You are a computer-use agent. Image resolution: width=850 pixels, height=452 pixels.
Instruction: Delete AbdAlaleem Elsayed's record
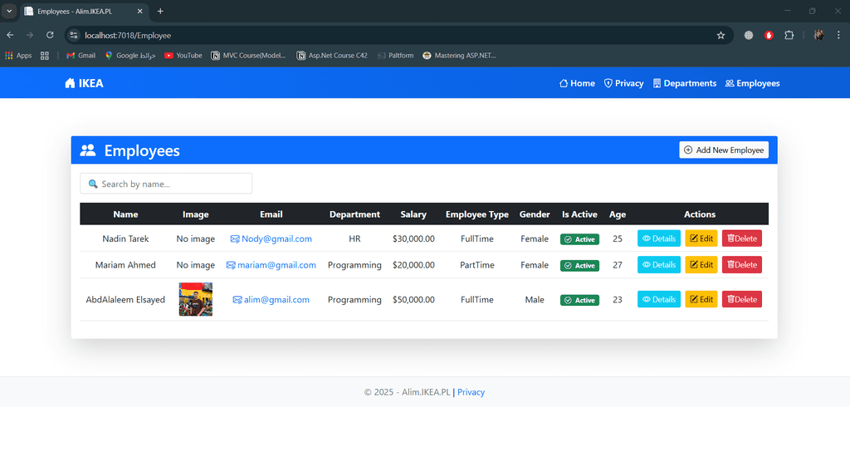coord(741,299)
